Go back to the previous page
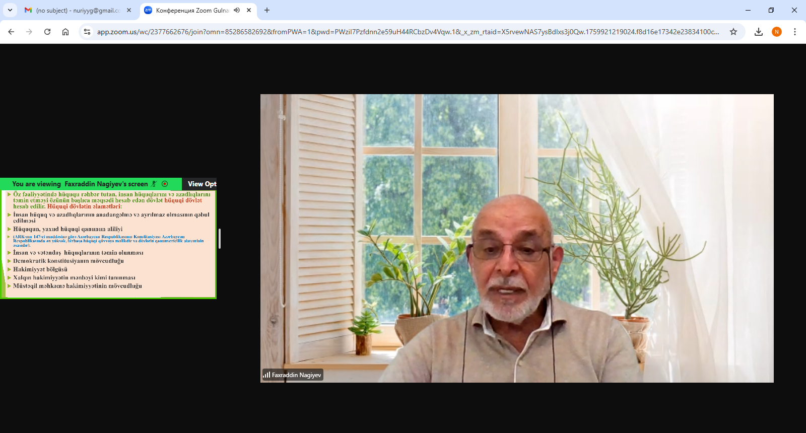The width and height of the screenshot is (806, 433). click(11, 32)
